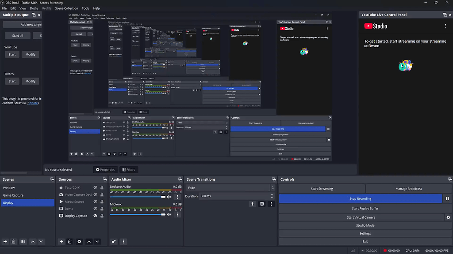Click Manage Broadcast button
Screen dimensions: 453x254
tap(408, 189)
